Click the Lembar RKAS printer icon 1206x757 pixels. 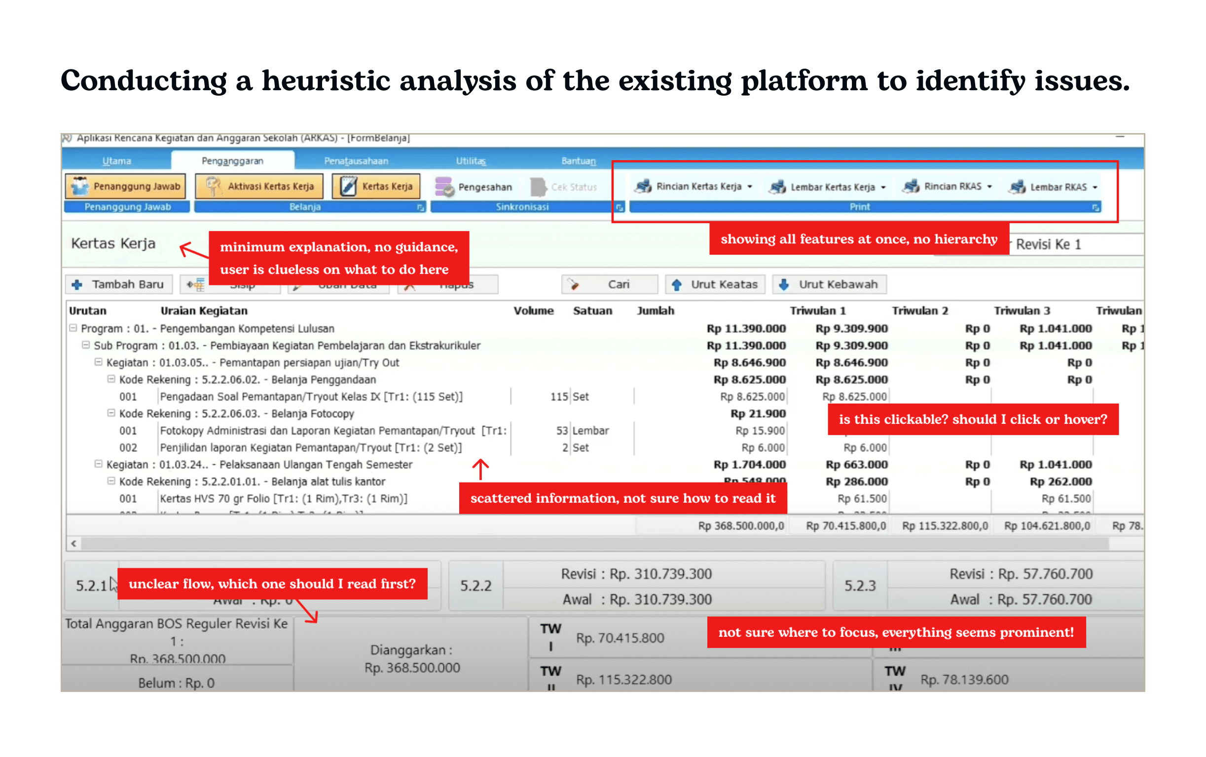point(1017,187)
